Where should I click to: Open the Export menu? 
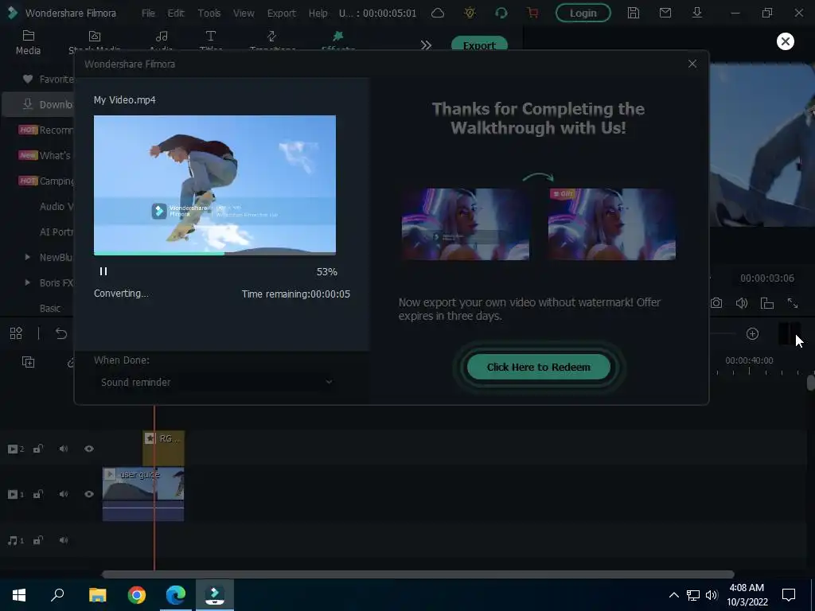point(281,13)
